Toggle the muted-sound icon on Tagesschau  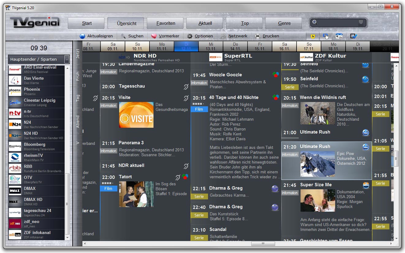186,87
